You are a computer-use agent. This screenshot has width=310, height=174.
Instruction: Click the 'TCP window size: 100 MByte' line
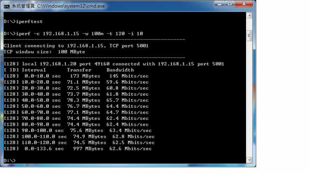[44, 52]
